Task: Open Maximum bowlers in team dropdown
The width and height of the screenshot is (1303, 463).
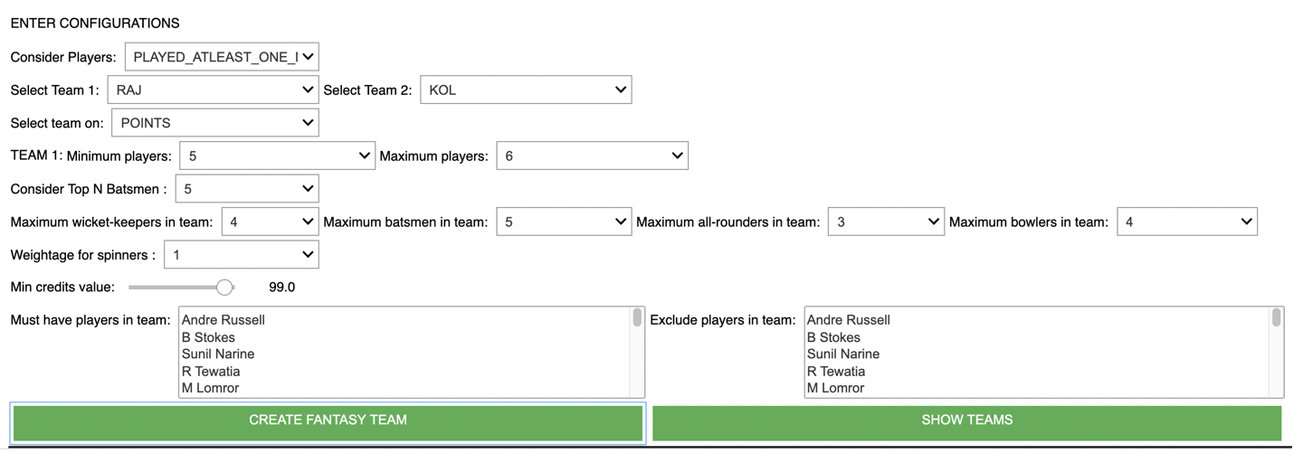Action: click(1187, 222)
